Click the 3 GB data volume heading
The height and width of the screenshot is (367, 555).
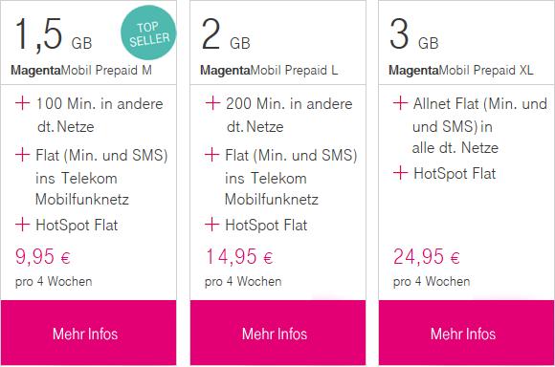click(413, 34)
